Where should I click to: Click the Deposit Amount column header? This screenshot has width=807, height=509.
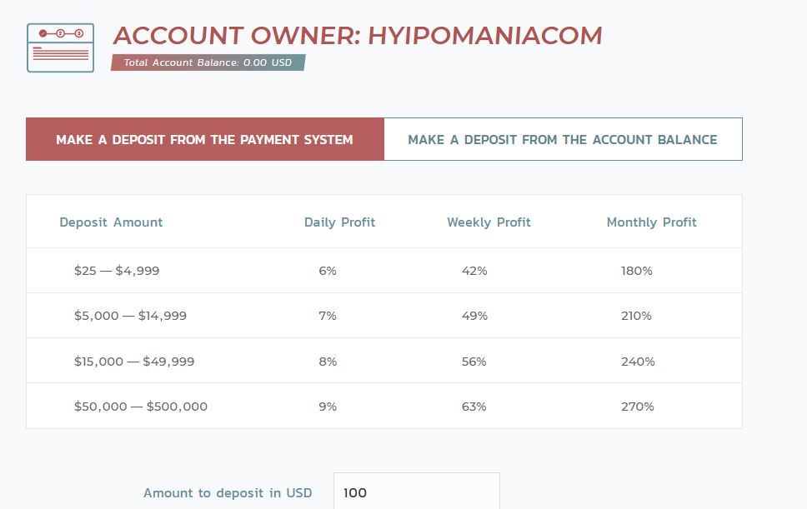coord(111,222)
